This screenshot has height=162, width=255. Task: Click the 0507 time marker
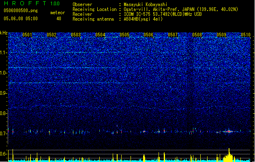pyautogui.click(x=173, y=35)
